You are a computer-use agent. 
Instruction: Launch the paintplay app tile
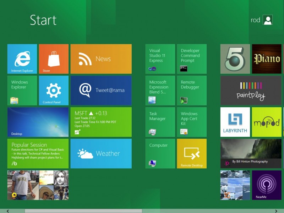pos(251,90)
